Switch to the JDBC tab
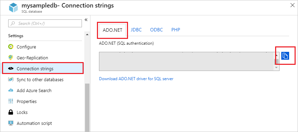Screen dimensions: 298x132 coord(136,30)
